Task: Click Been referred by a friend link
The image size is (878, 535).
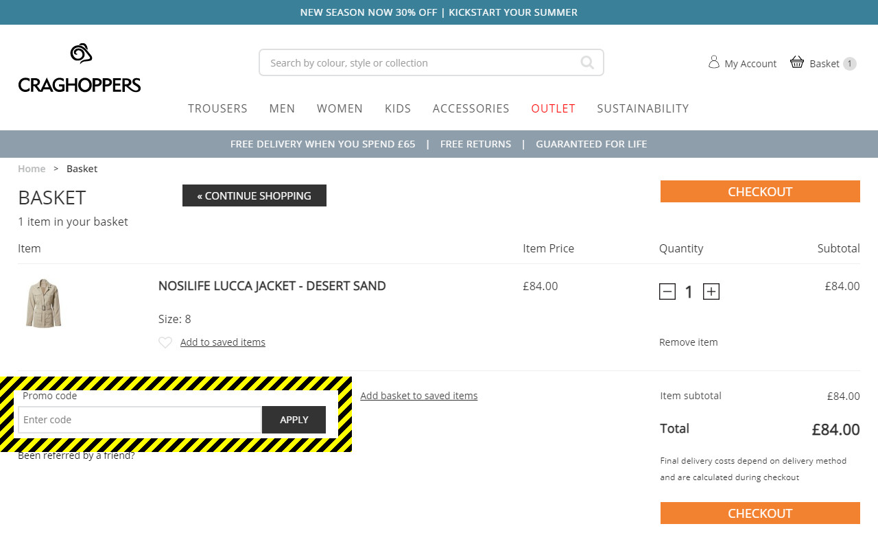Action: point(76,455)
